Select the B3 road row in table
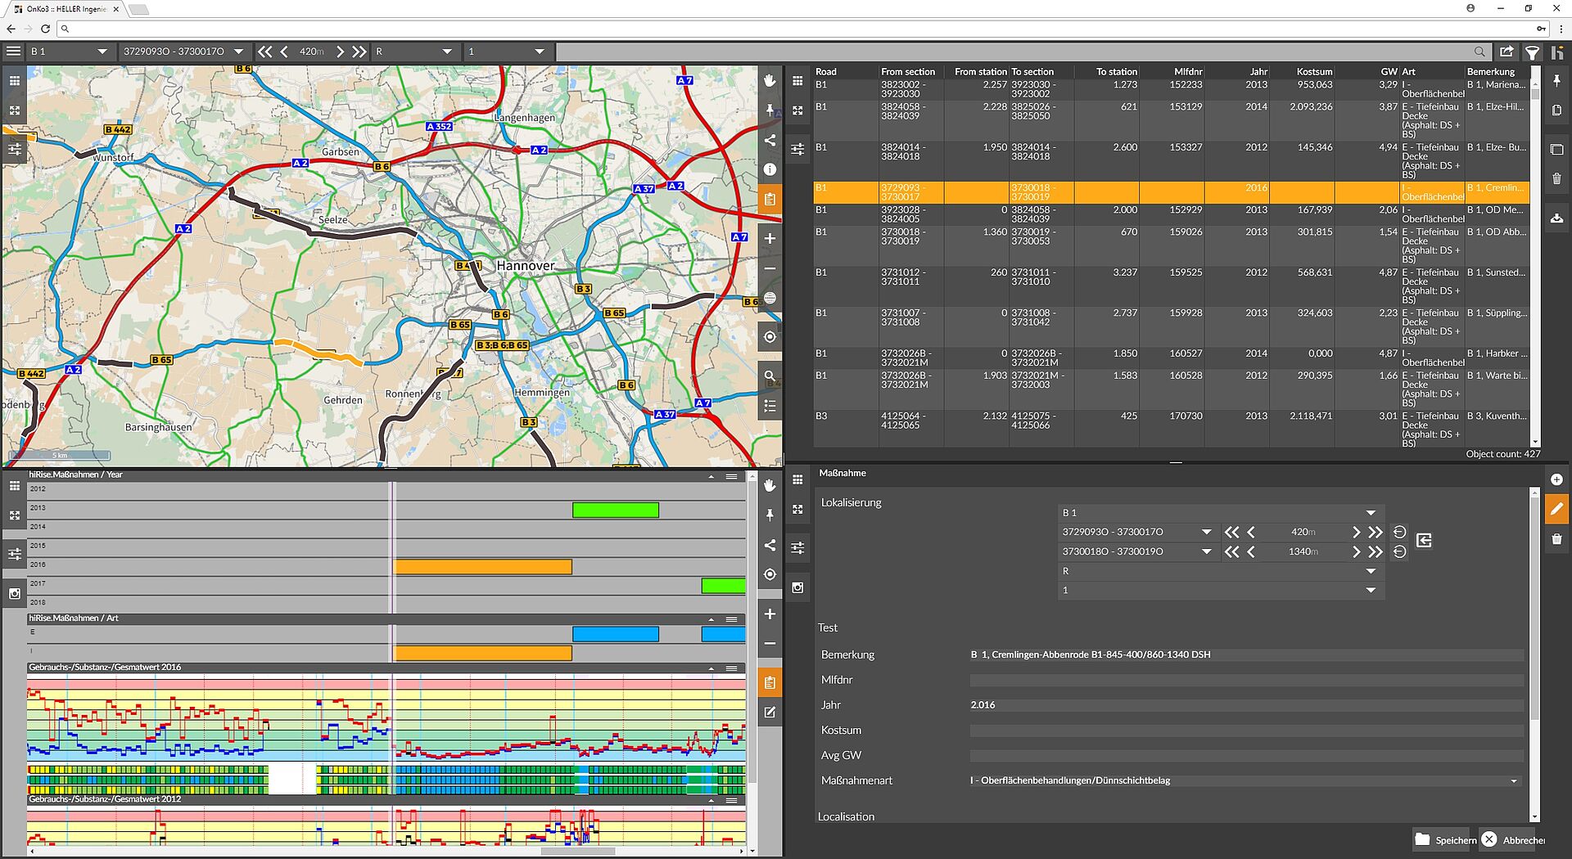This screenshot has width=1572, height=859. point(1171,429)
